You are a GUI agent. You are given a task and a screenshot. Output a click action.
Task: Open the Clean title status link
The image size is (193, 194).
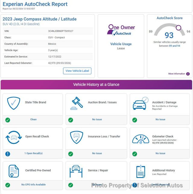(33, 119)
